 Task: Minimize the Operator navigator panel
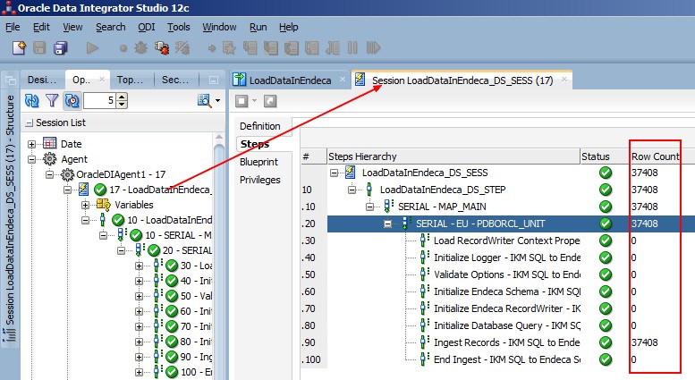pyautogui.click(x=212, y=80)
